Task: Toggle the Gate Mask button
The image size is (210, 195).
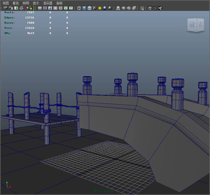Action: pos(55,8)
